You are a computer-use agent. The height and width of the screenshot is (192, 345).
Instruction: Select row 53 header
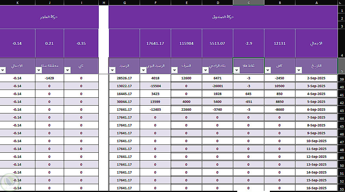click(x=341, y=188)
